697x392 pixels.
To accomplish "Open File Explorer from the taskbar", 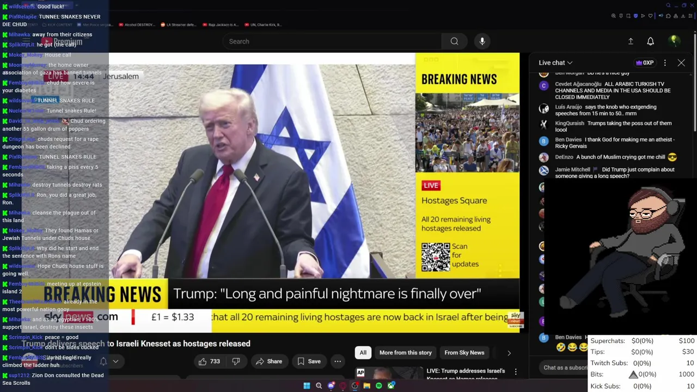I will click(367, 385).
